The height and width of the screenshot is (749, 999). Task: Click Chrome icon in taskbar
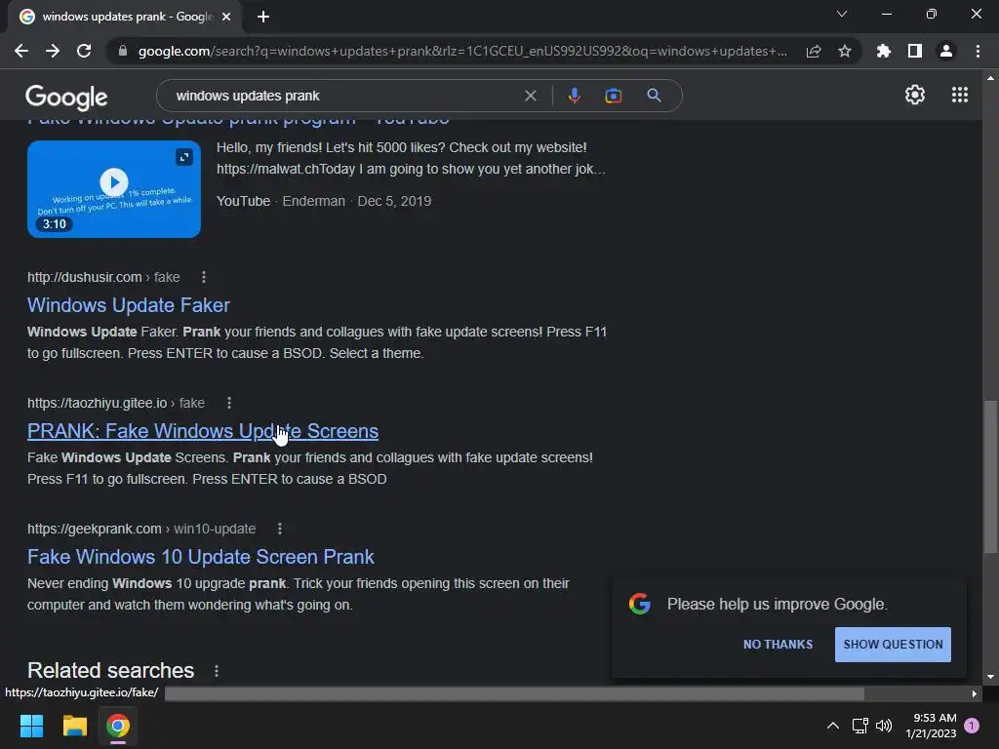(118, 726)
